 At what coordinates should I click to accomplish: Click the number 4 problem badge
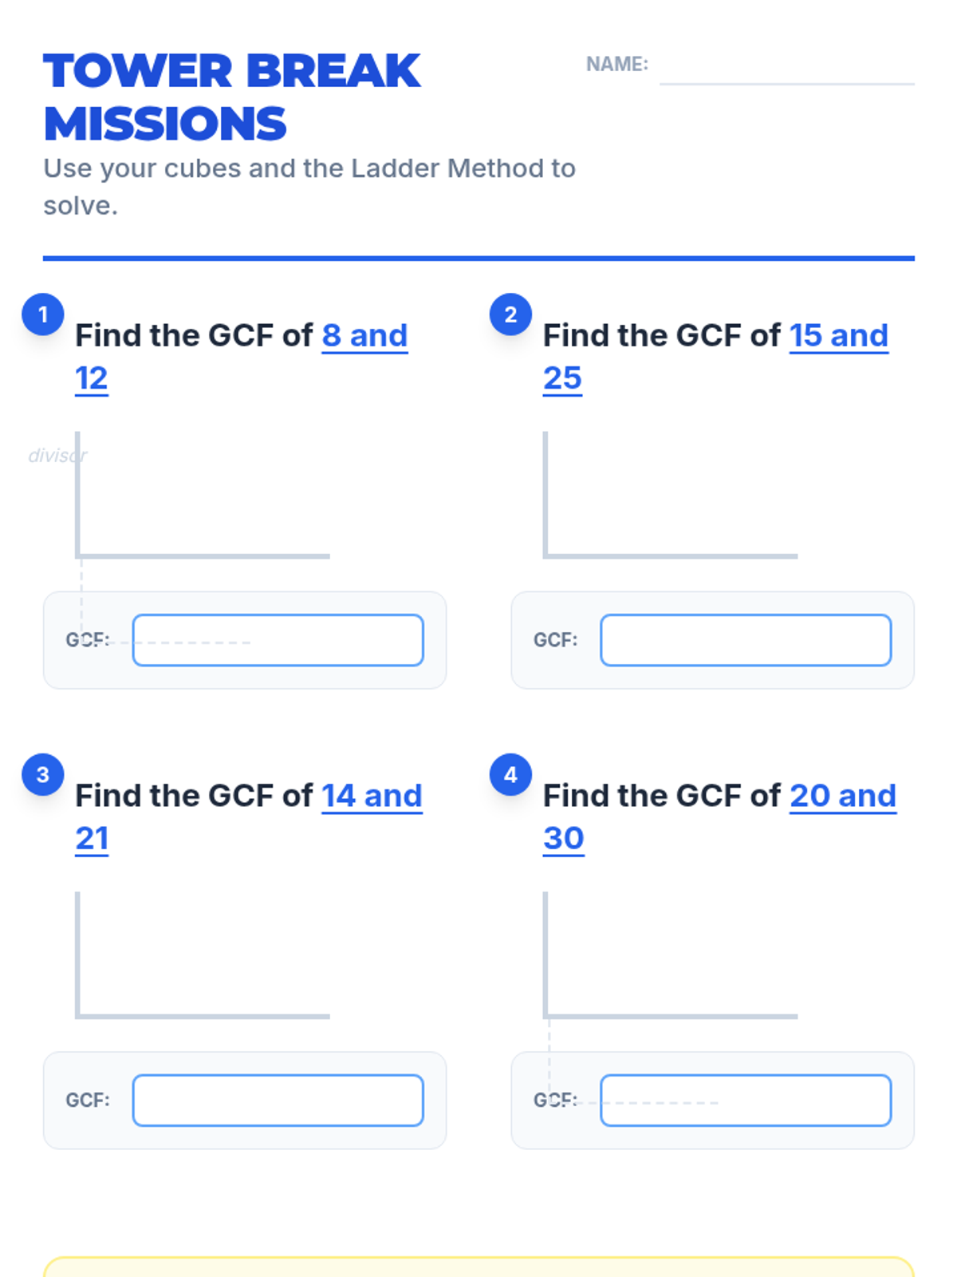pyautogui.click(x=510, y=774)
